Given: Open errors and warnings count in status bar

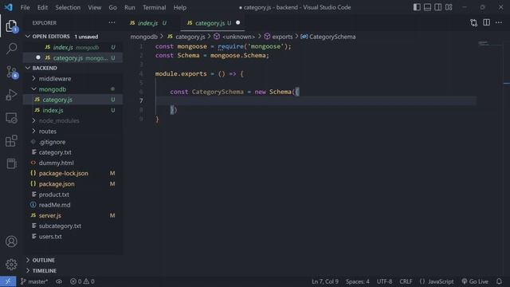Looking at the screenshot, I should pyautogui.click(x=82, y=281).
